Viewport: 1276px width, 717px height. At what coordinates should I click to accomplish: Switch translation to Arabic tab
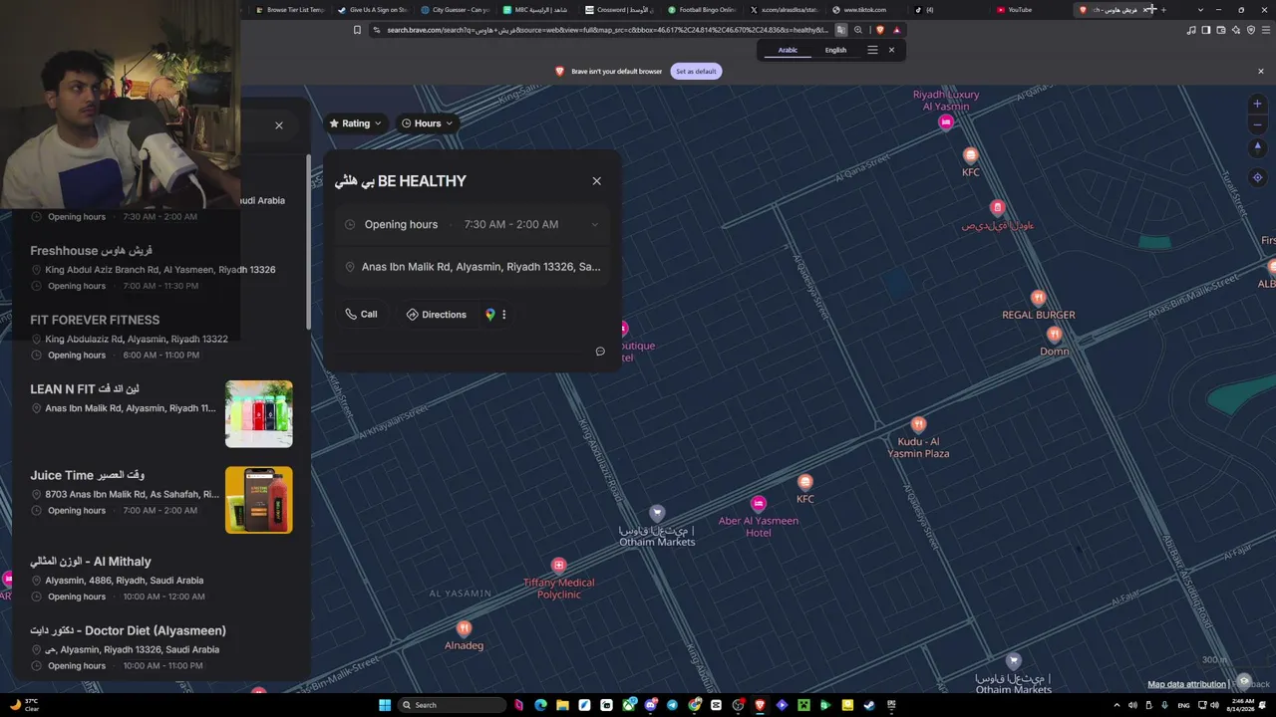click(788, 50)
